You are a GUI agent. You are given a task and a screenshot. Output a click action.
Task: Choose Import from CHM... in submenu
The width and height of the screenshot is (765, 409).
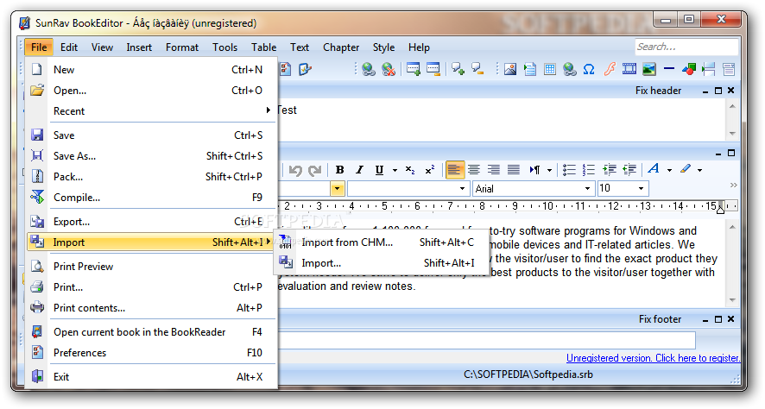click(381, 242)
